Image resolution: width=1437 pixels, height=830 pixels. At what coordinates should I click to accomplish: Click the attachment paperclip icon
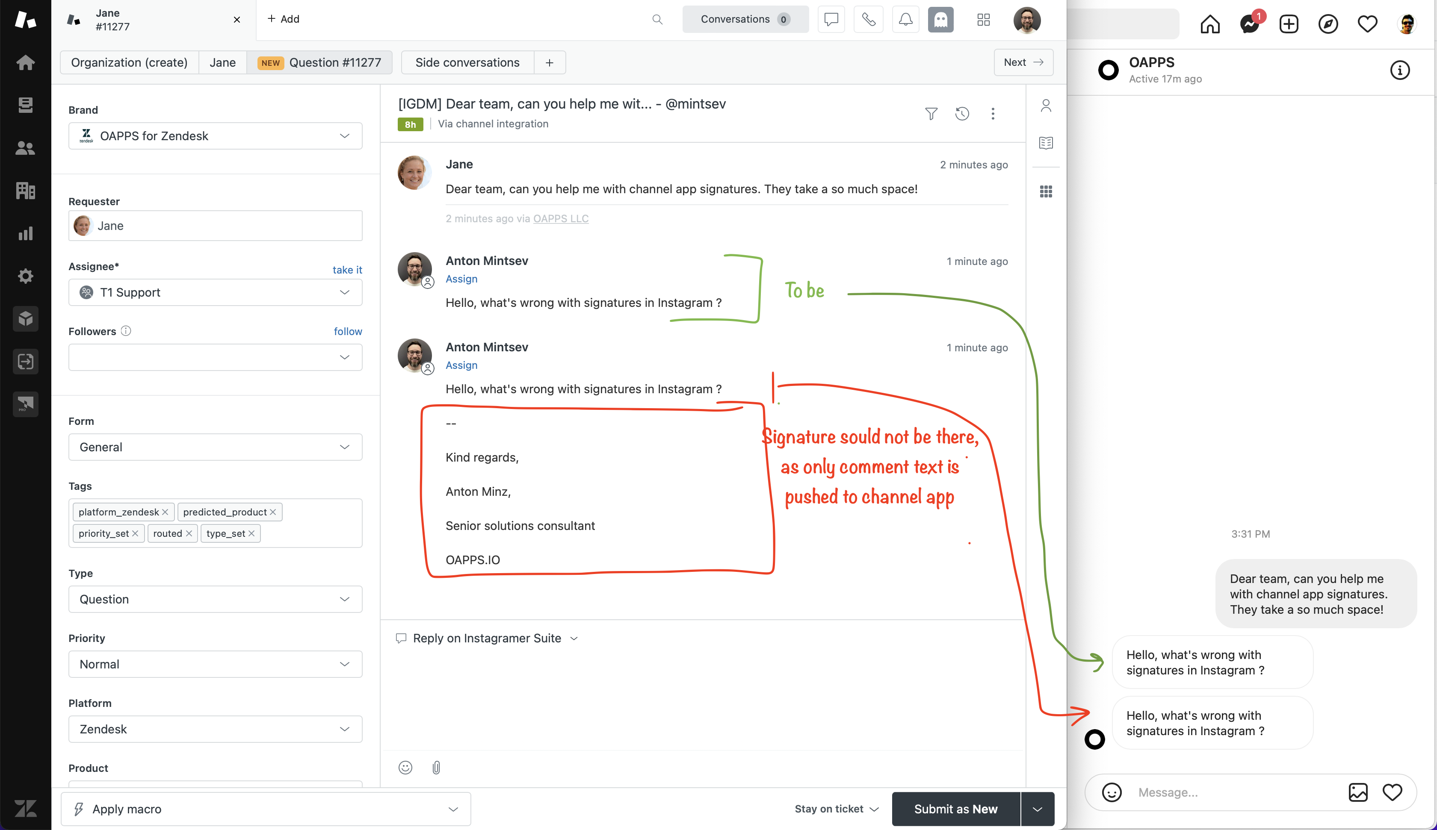pyautogui.click(x=436, y=767)
